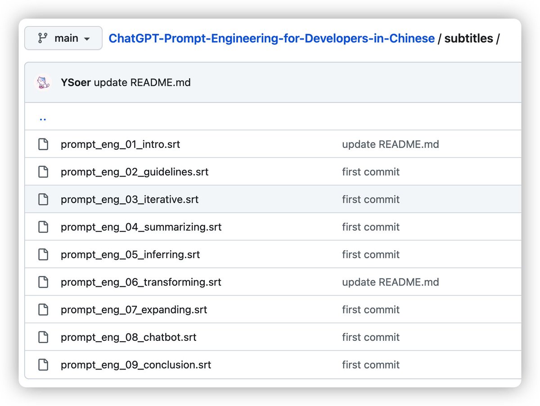Viewport: 540px width, 406px height.
Task: Open 'first commit' message in 03_iterative row
Action: [371, 199]
